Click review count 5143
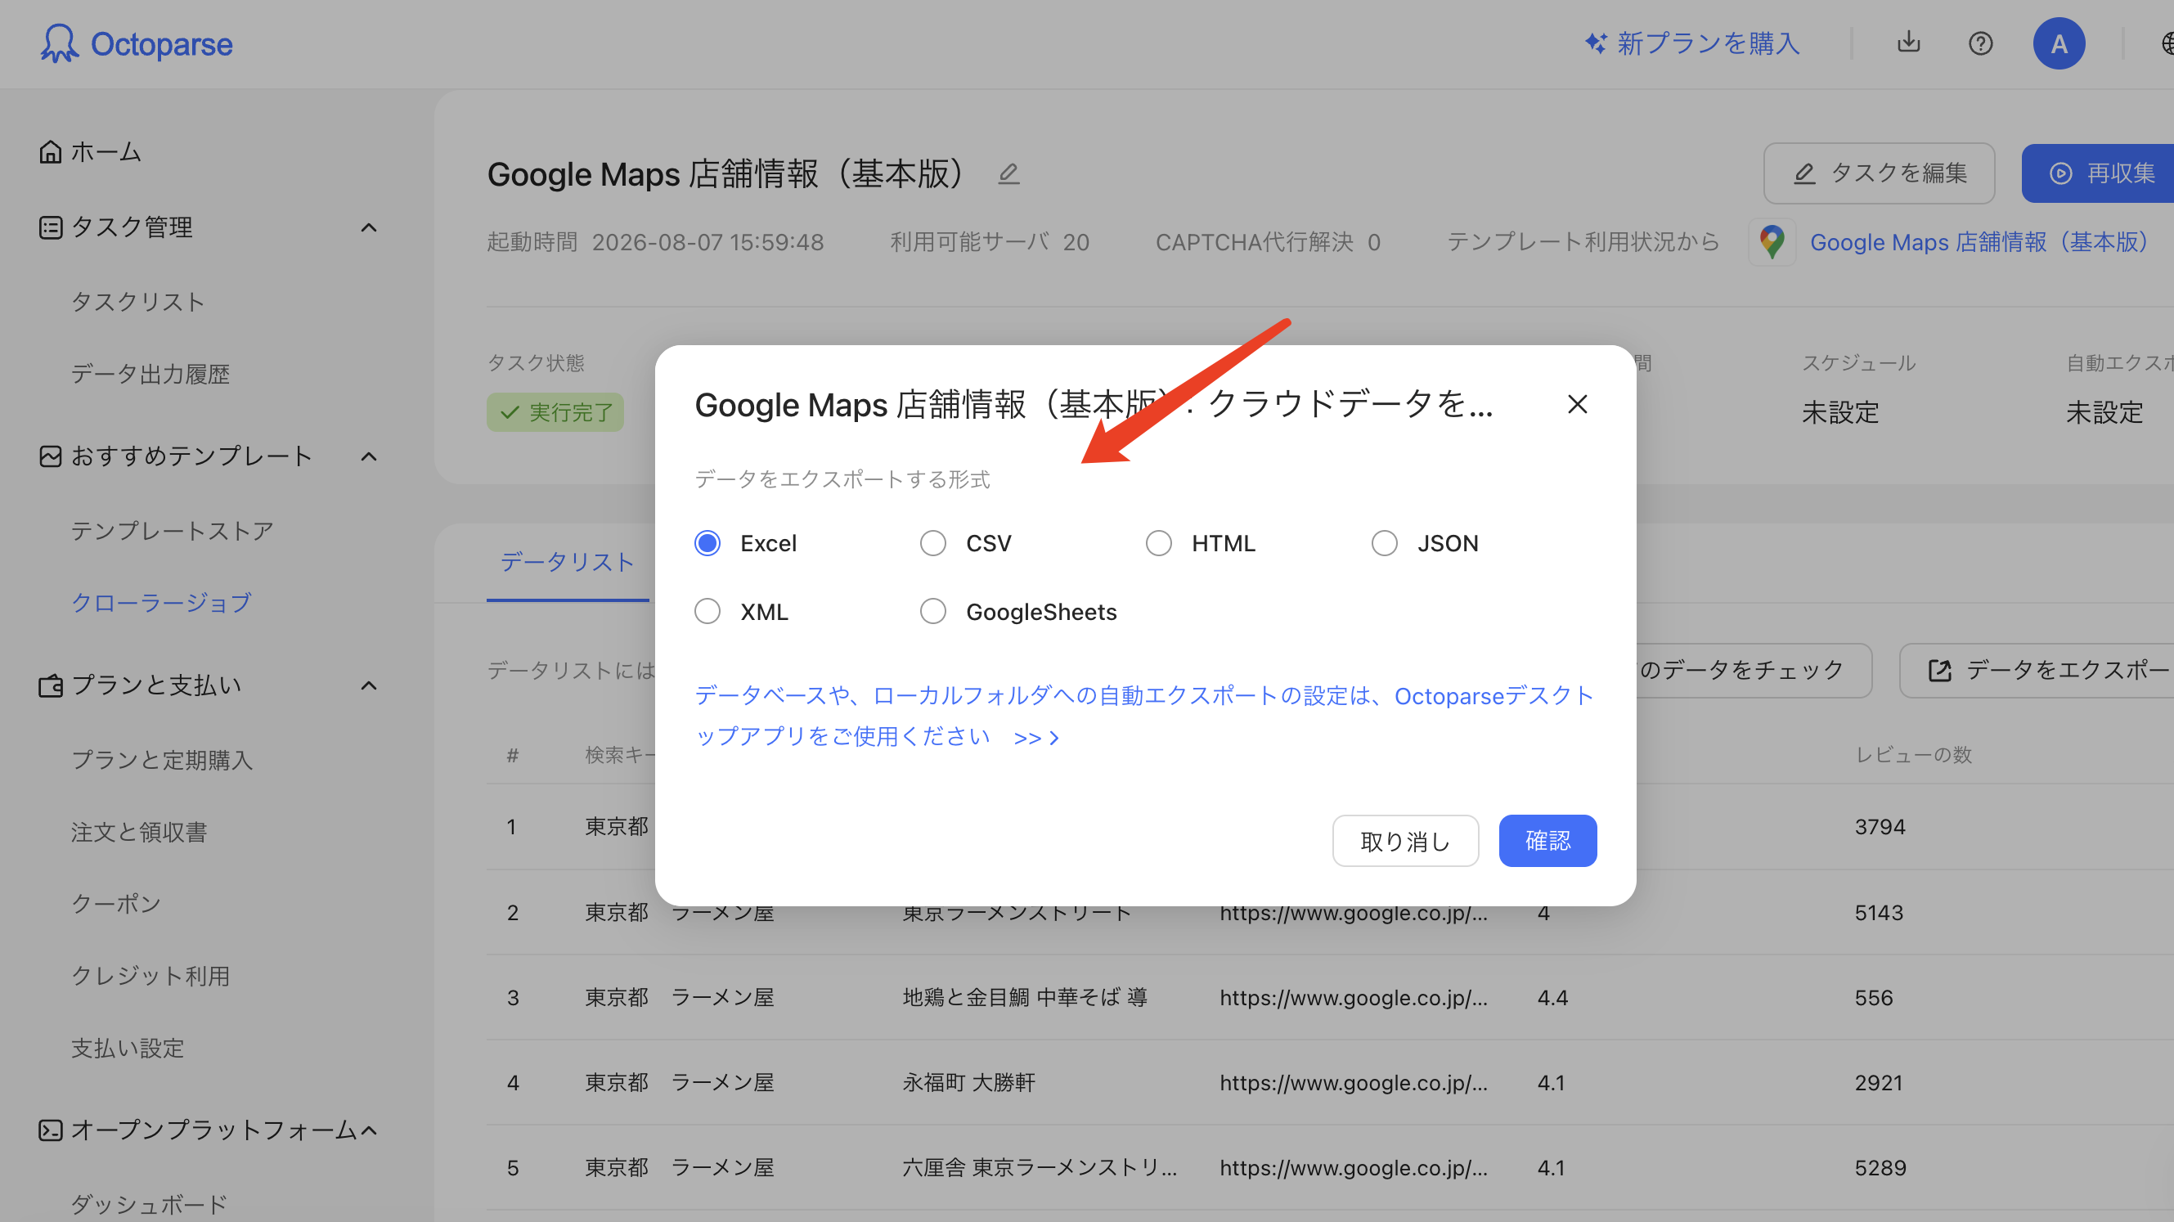The image size is (2174, 1222). pyautogui.click(x=1879, y=912)
